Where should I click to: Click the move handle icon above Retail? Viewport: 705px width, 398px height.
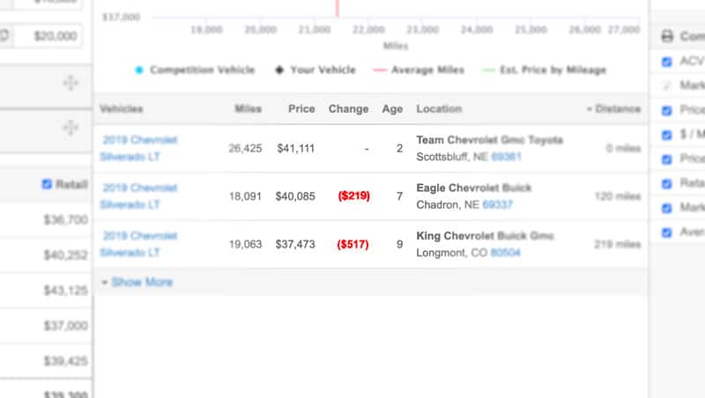70,128
